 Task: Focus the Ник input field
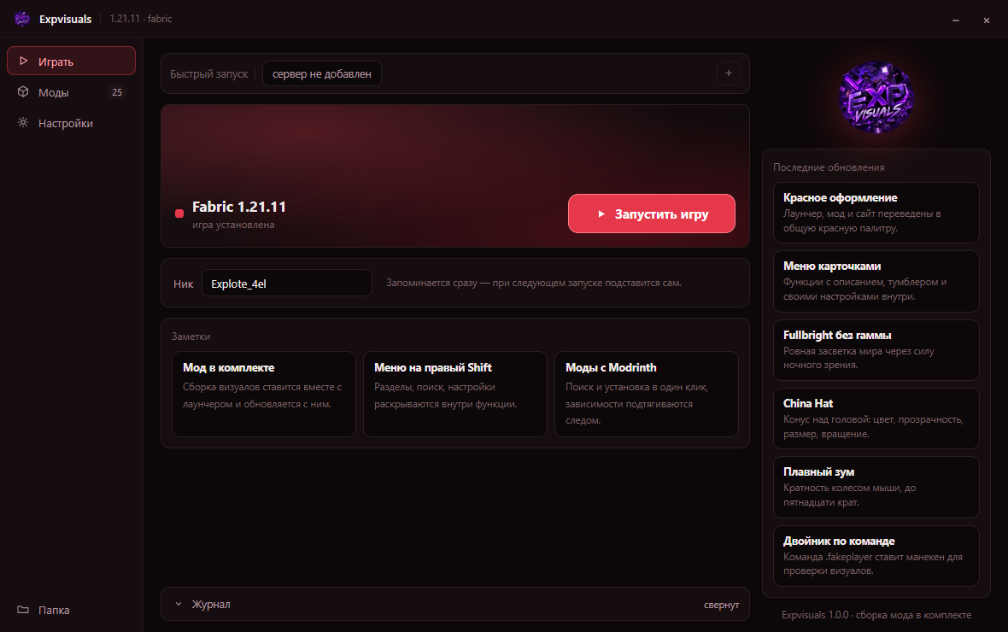click(287, 283)
